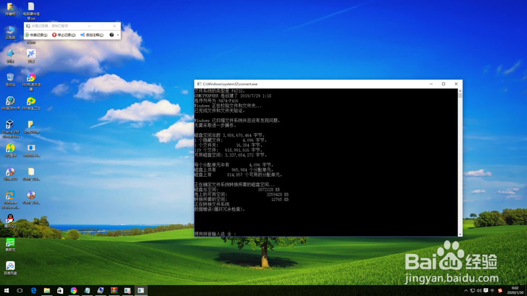Select the VMware Workstation desktop shortcut
Screen dimensions: 527x296
tap(11, 200)
